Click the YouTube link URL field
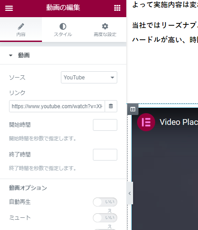198x230 pixels. click(x=57, y=106)
